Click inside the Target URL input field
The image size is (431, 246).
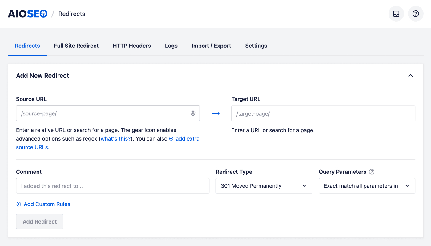point(323,113)
